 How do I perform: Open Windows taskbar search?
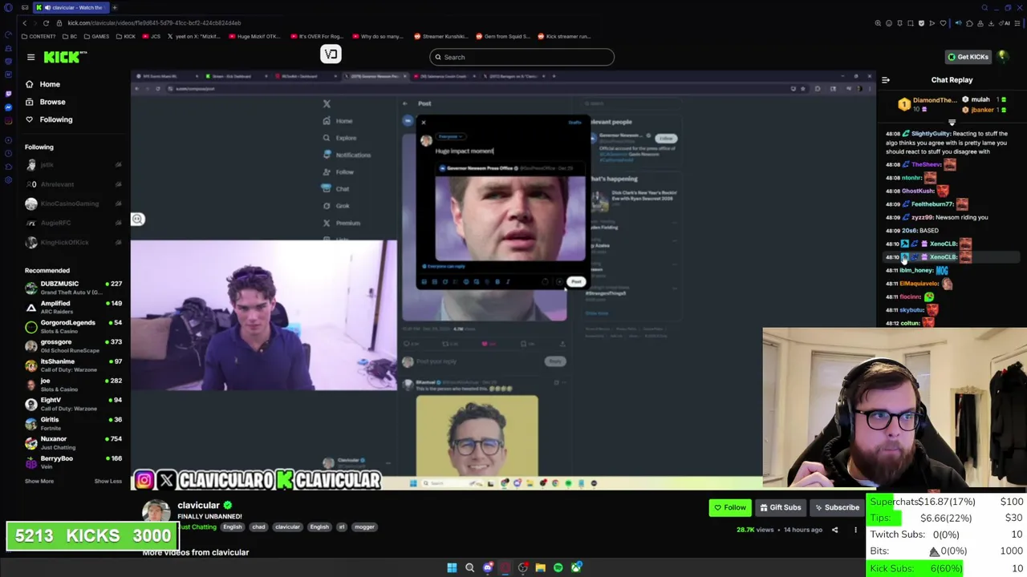coord(469,567)
